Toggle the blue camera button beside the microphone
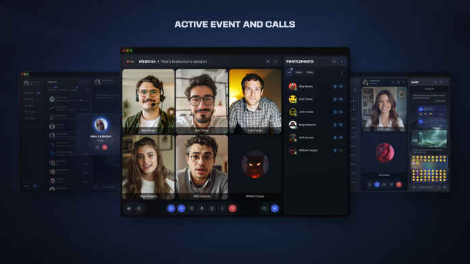The height and width of the screenshot is (264, 470). 182,208
